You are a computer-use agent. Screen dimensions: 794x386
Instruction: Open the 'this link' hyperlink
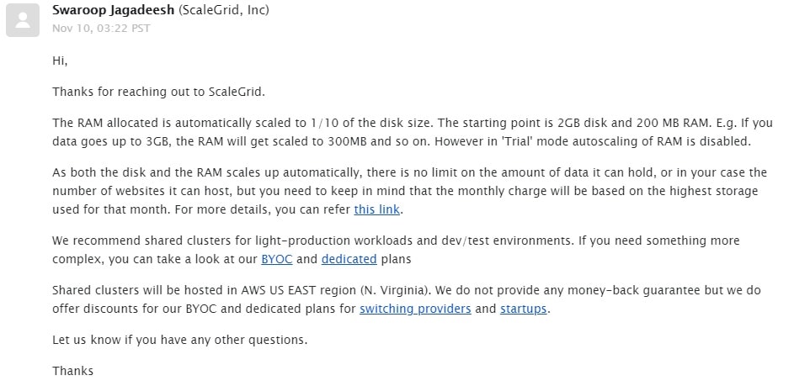[x=376, y=209]
